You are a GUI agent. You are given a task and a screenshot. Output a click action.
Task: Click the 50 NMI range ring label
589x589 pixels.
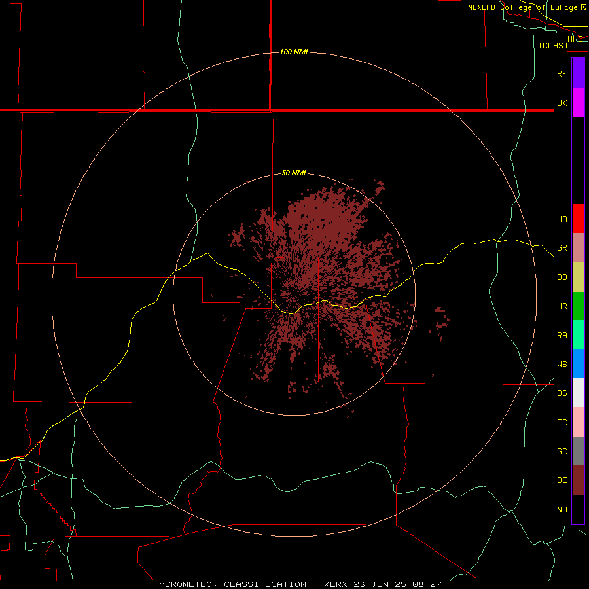(294, 173)
